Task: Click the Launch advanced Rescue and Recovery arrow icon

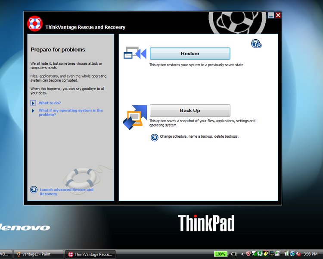Action: 34,190
